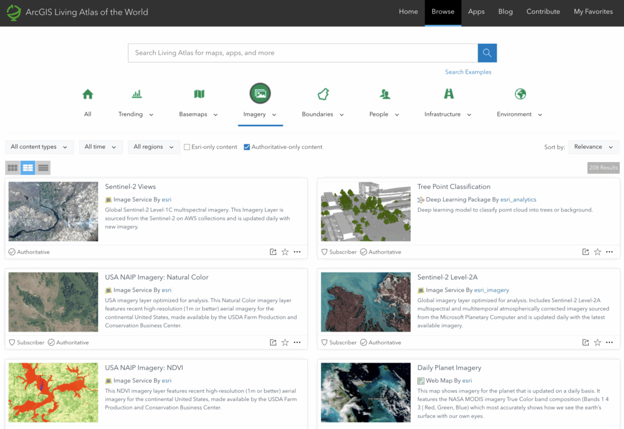Open Browse tab in top navigation
The width and height of the screenshot is (624, 429).
443,12
